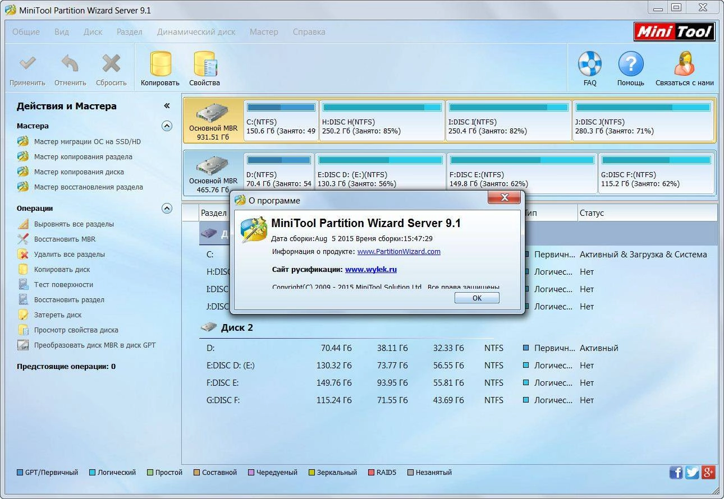Screen dimensions: 724x499
Task: Open the www.PartitionWizard.com link
Action: tap(399, 251)
